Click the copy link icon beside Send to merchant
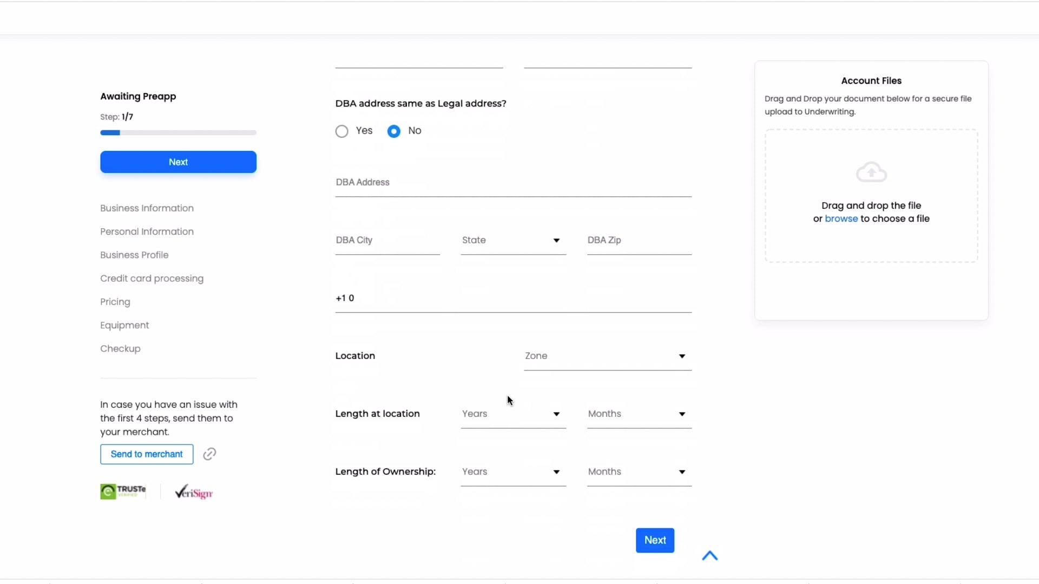The image size is (1039, 584). pyautogui.click(x=209, y=454)
